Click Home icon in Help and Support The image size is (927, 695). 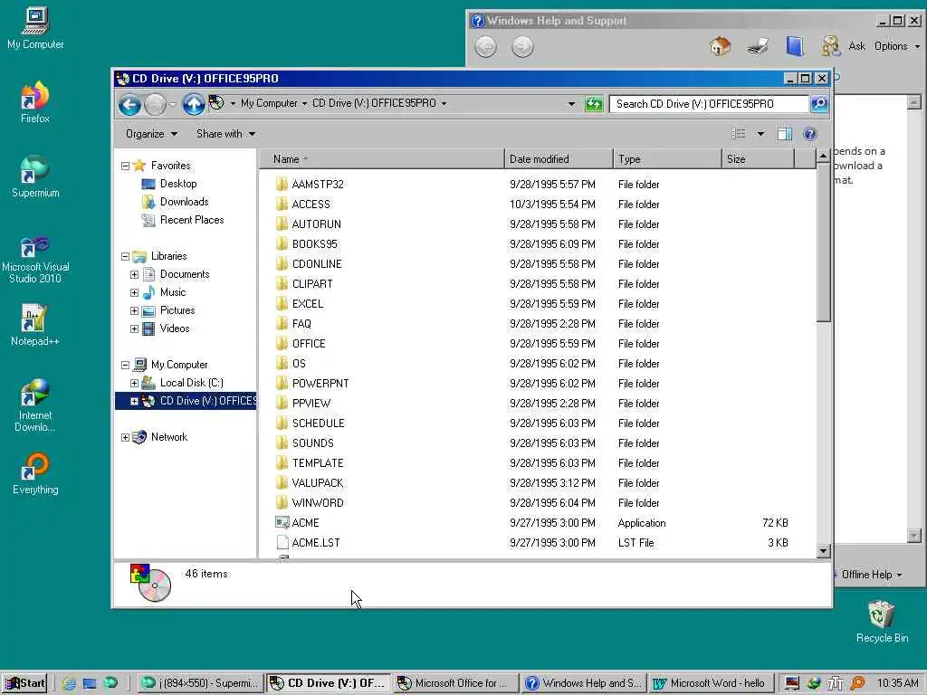point(720,46)
